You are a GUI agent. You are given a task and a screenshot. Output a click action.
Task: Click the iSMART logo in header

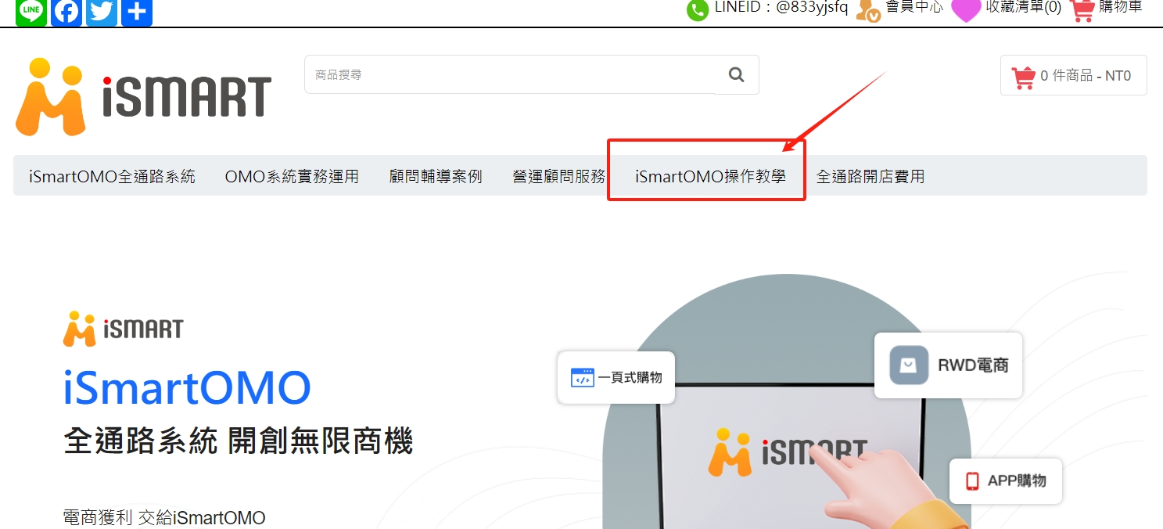(143, 96)
